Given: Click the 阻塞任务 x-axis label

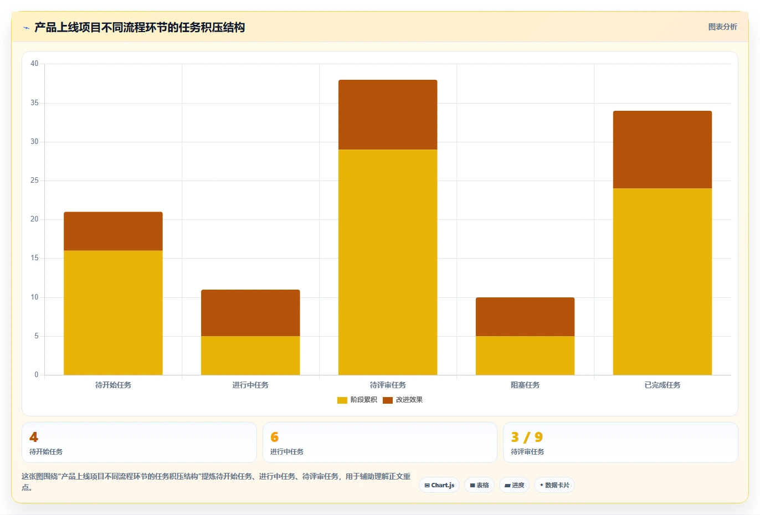Looking at the screenshot, I should click(x=525, y=385).
